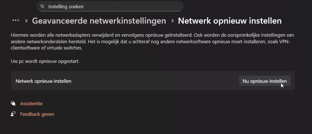Click chevron before 'Netwerk opnieuw instellen' title
The height and width of the screenshot is (134, 312).
(172, 21)
